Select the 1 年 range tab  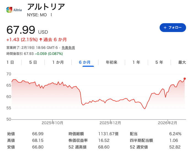pos(136,62)
